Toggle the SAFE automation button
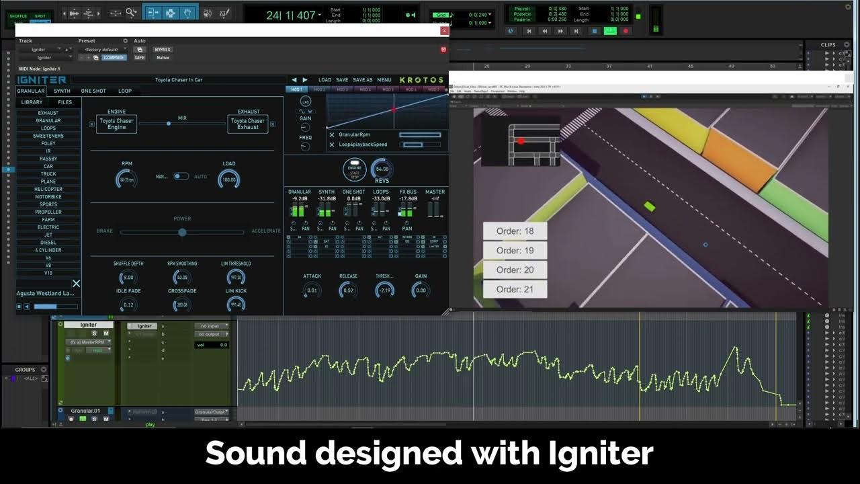Screen dimensions: 860x484 click(140, 58)
